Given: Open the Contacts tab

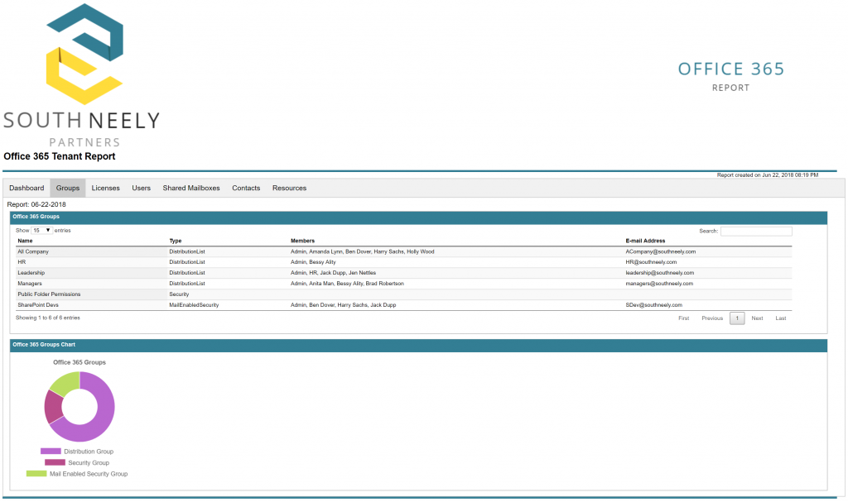Looking at the screenshot, I should 246,188.
